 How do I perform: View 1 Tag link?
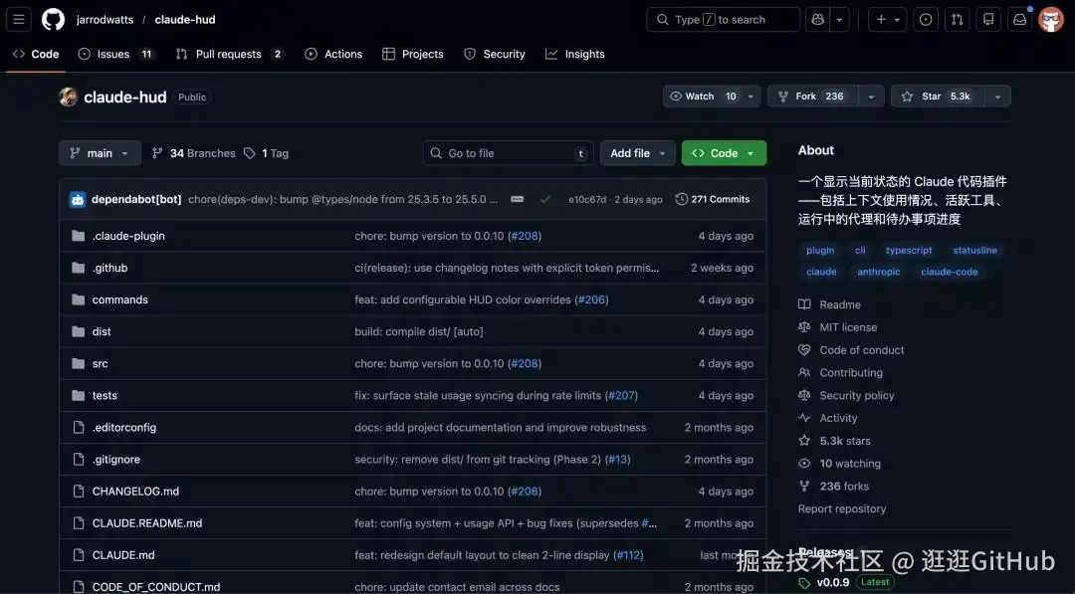267,153
